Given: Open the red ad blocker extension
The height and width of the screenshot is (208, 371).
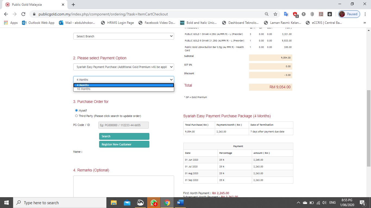Looking at the screenshot, I should [295, 14].
